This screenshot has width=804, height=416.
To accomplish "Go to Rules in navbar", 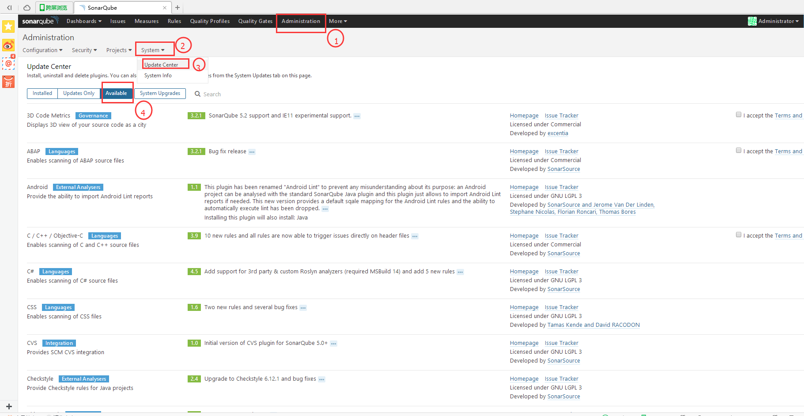I will 174,21.
